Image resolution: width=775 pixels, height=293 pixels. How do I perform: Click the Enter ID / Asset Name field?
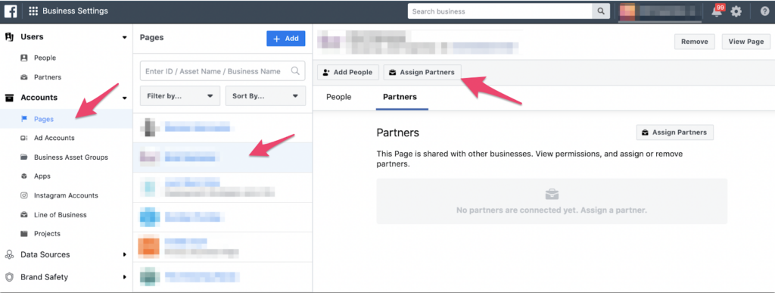(x=223, y=71)
